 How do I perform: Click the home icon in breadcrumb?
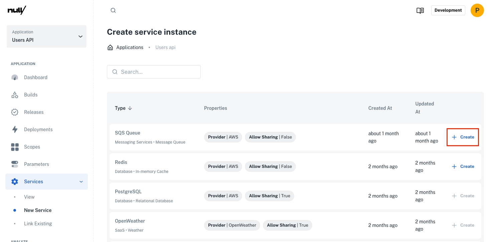pyautogui.click(x=110, y=47)
